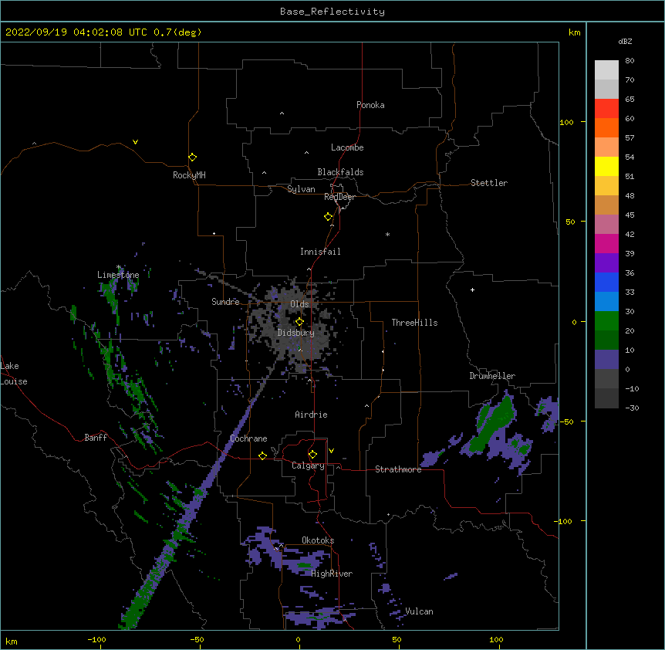Click the green radar echo south of Drumheller

(493, 425)
